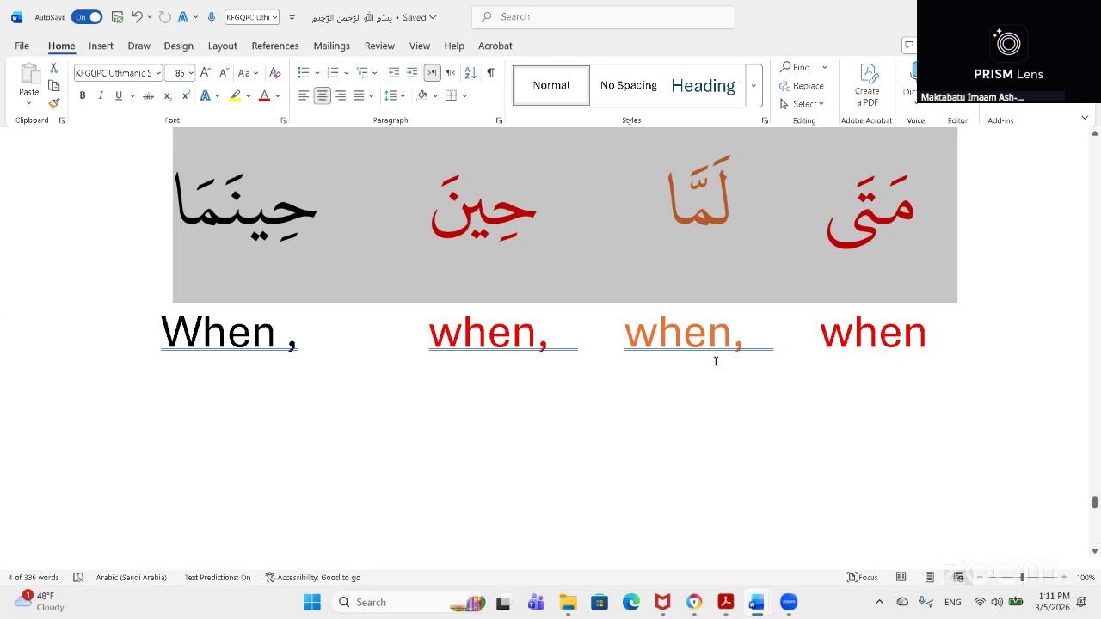Expand line spacing options dropdown
Image resolution: width=1101 pixels, height=619 pixels.
403,95
